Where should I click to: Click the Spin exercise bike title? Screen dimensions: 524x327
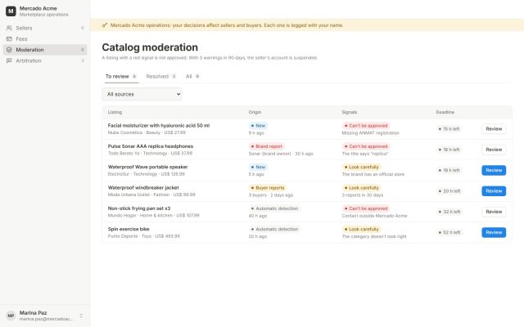129,229
